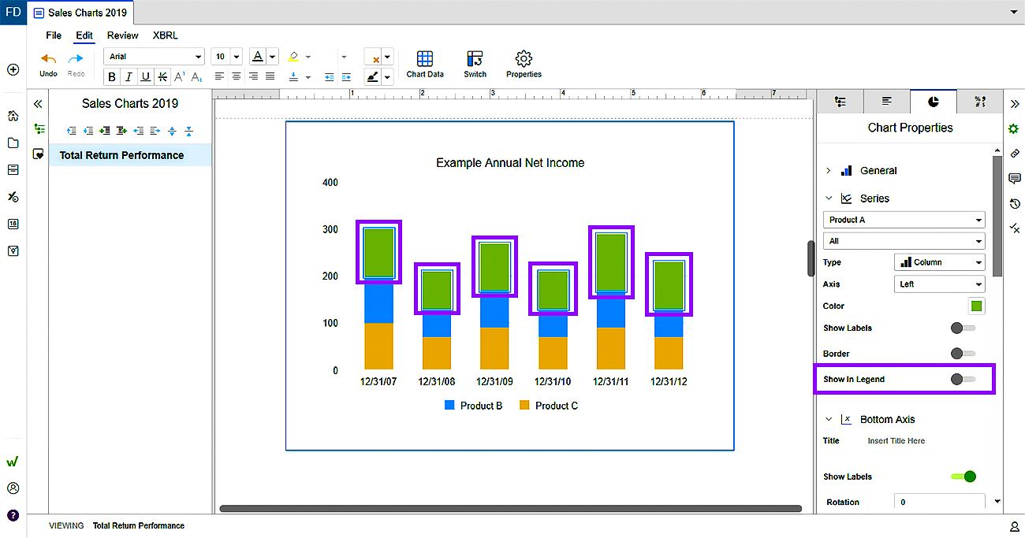Viewport: 1025px width, 538px height.
Task: Open the Product A series dropdown
Action: (904, 220)
